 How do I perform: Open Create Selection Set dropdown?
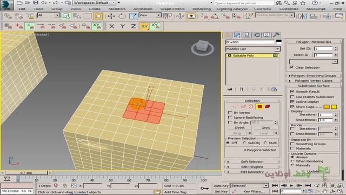[x=275, y=15]
